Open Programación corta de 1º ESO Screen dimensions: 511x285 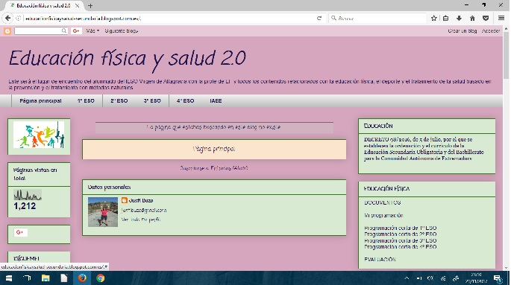(x=400, y=228)
